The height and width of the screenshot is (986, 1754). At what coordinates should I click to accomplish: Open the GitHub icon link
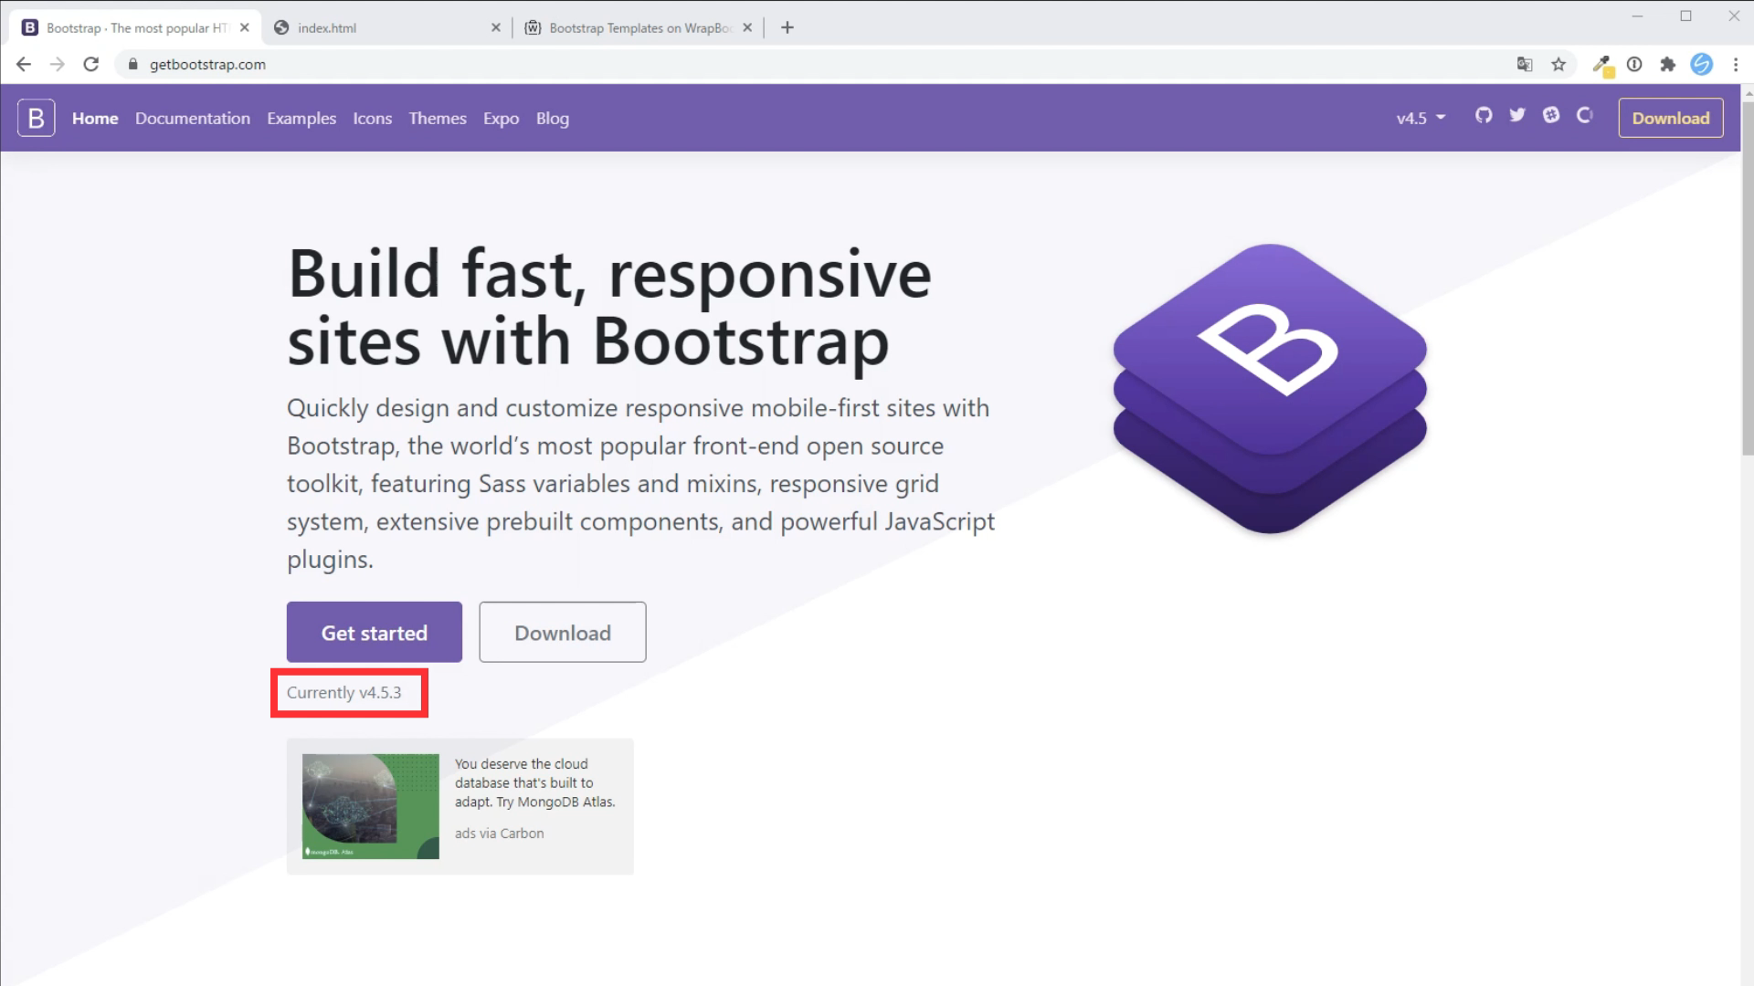(x=1484, y=115)
